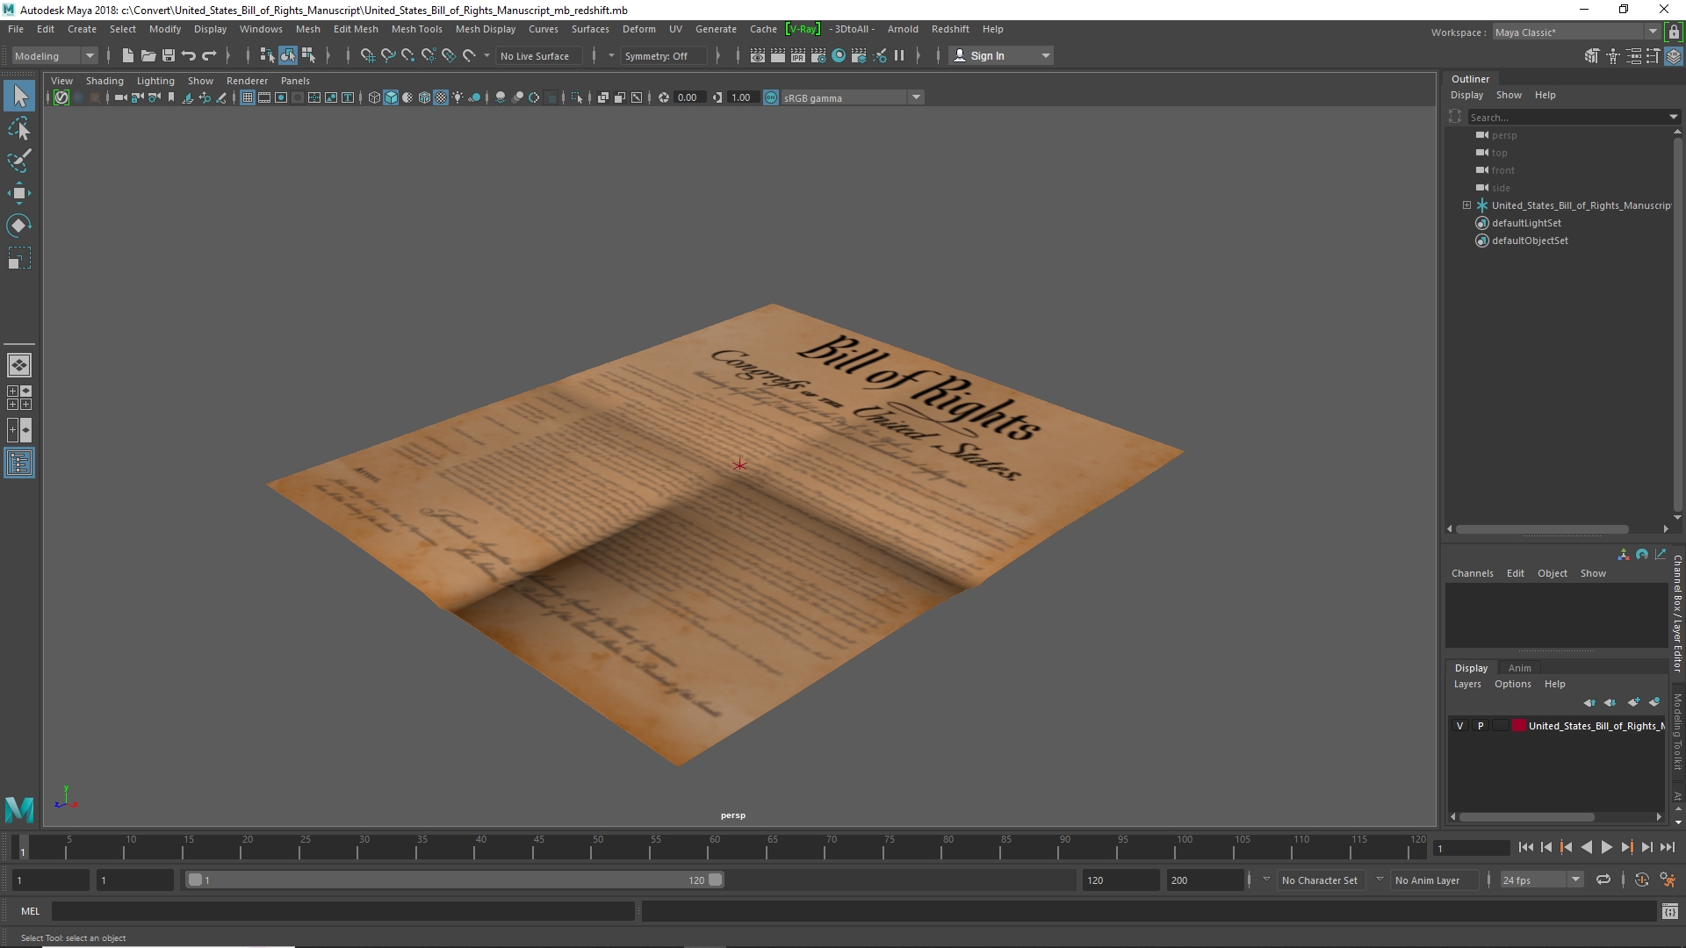Open the viewport Shading menu
This screenshot has width=1686, height=948.
click(x=104, y=81)
